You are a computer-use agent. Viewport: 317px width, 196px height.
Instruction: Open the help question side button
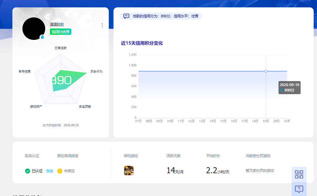pyautogui.click(x=299, y=189)
